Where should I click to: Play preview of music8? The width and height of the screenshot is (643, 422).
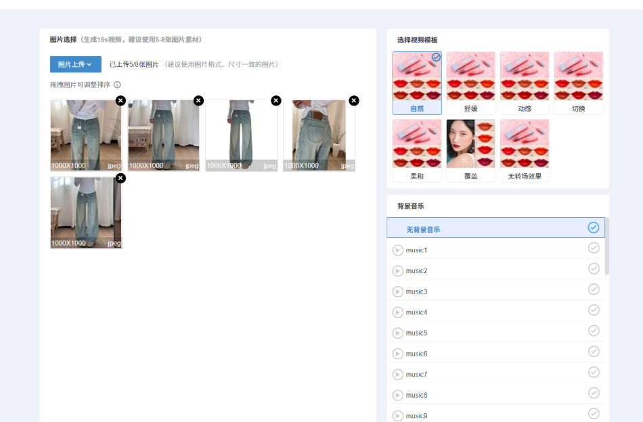pos(397,395)
